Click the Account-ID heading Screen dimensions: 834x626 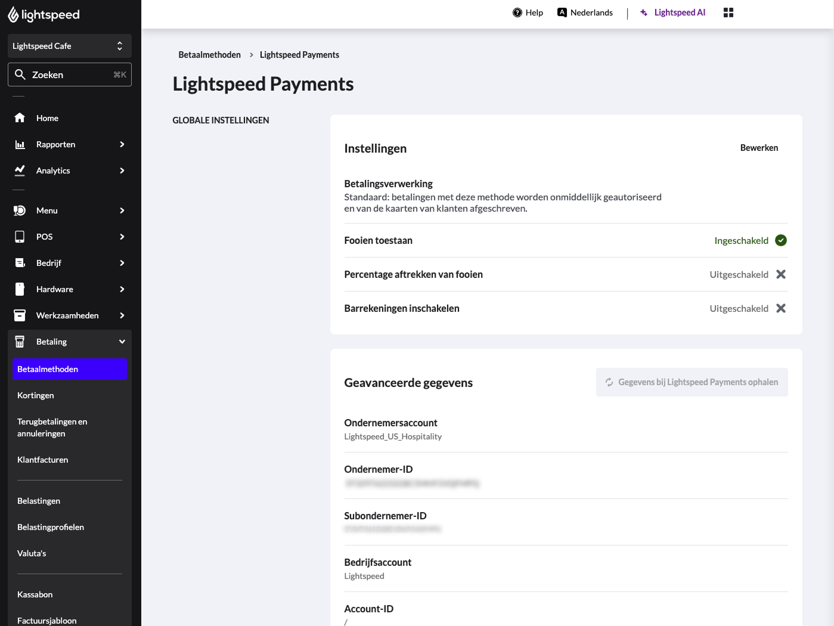point(369,609)
